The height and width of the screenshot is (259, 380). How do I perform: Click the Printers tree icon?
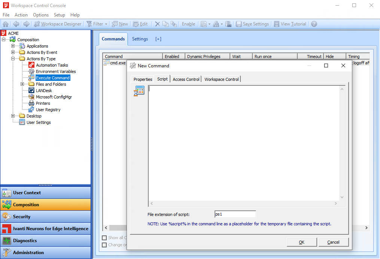click(31, 103)
